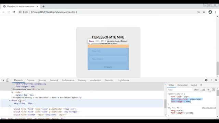Click the address bar URL
Image resolution: width=219 pixels, height=123 pixels.
pyautogui.click(x=54, y=12)
